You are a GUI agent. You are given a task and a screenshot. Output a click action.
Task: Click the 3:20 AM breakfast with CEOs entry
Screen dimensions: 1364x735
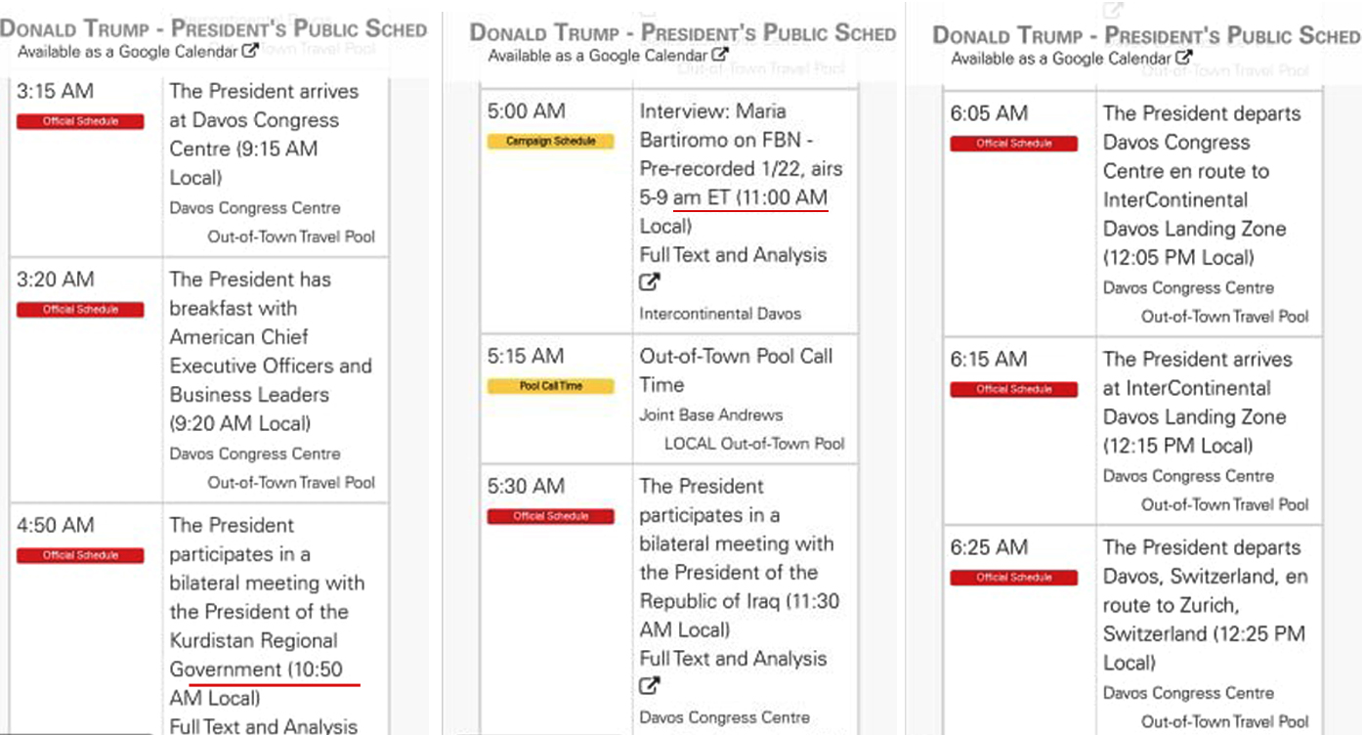pyautogui.click(x=270, y=351)
